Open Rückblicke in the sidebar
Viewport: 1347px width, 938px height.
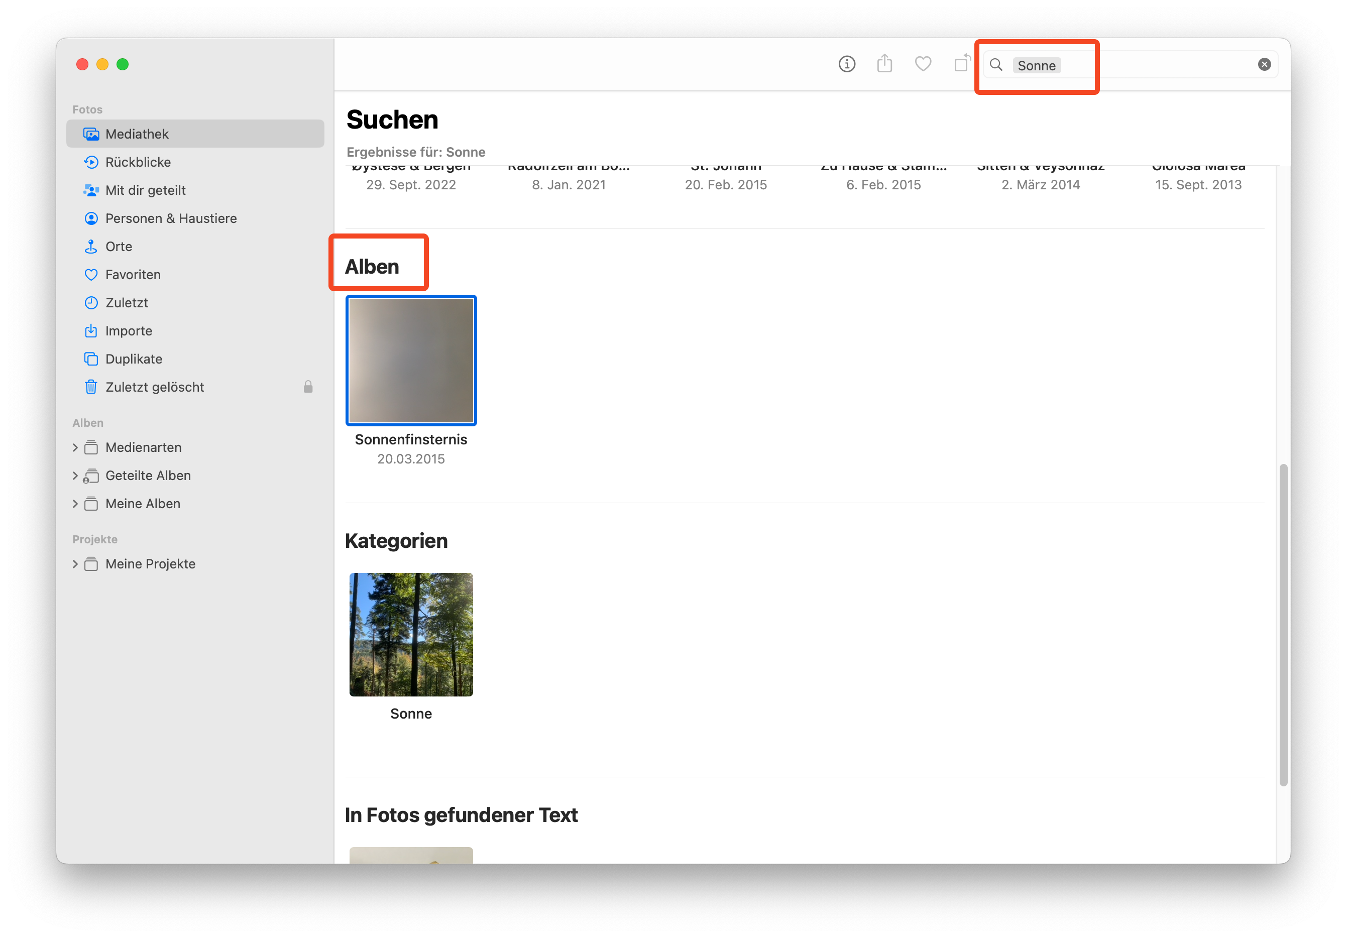coord(138,162)
